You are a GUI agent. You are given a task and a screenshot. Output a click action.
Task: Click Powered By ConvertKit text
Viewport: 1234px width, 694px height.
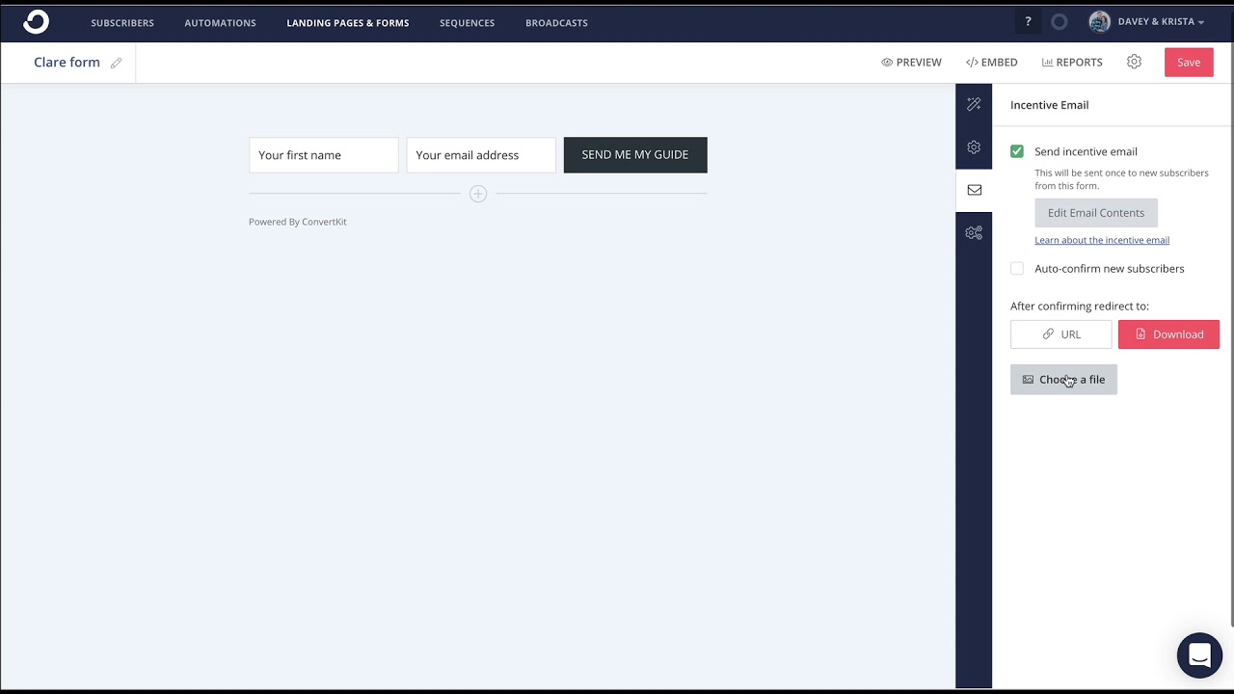tap(297, 222)
